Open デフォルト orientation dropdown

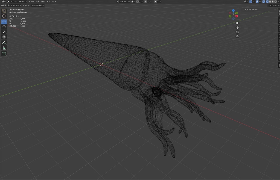pos(14,5)
